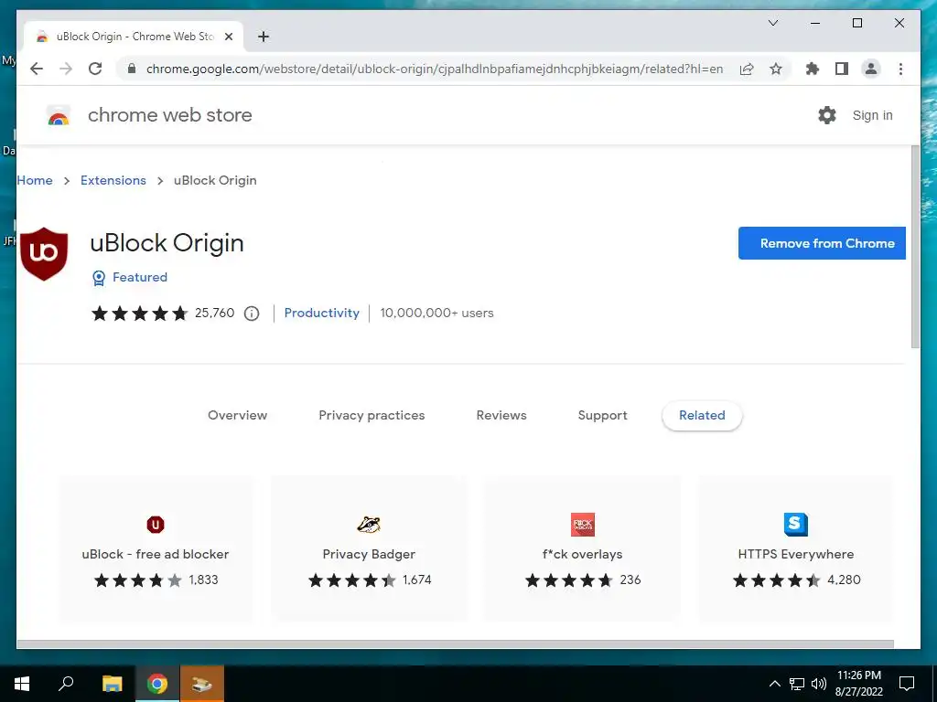Go back to the previous page
The height and width of the screenshot is (702, 937).
pyautogui.click(x=37, y=69)
